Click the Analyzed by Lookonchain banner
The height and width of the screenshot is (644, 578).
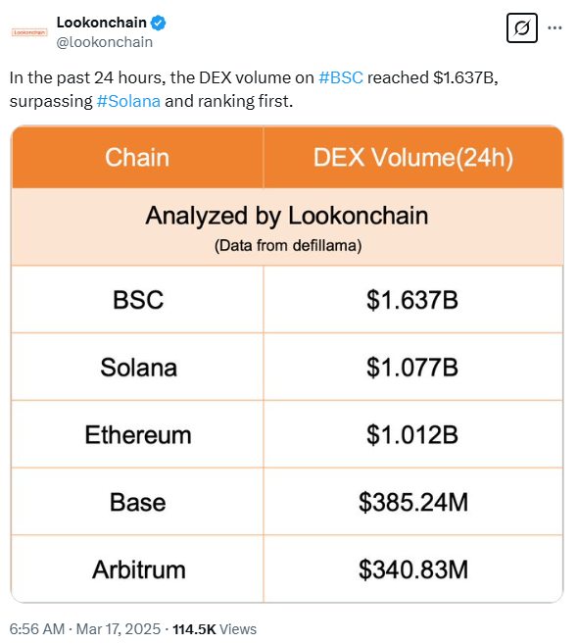(287, 226)
